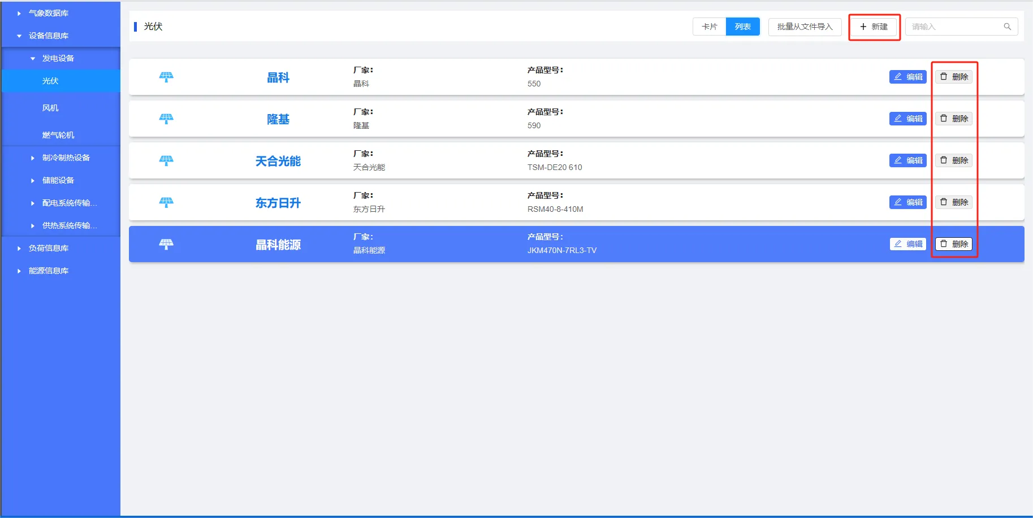
Task: Delete the 东方日升 entry
Action: coord(953,202)
